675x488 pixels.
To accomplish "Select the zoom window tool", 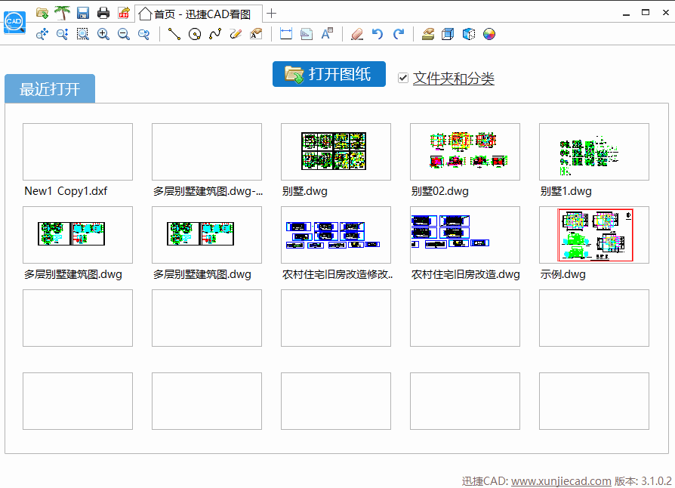I will point(82,34).
